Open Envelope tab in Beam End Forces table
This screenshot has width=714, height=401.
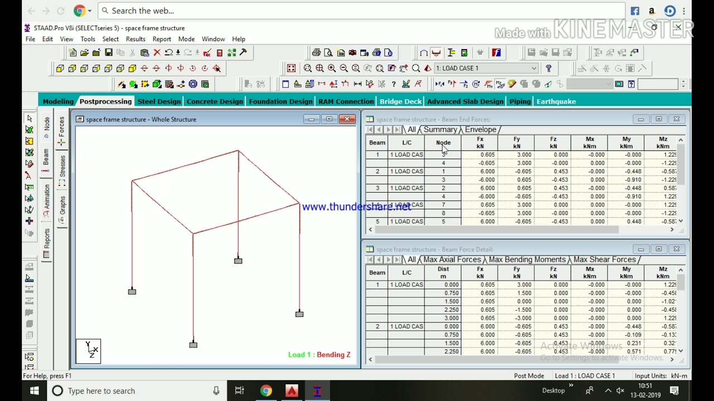coord(480,130)
